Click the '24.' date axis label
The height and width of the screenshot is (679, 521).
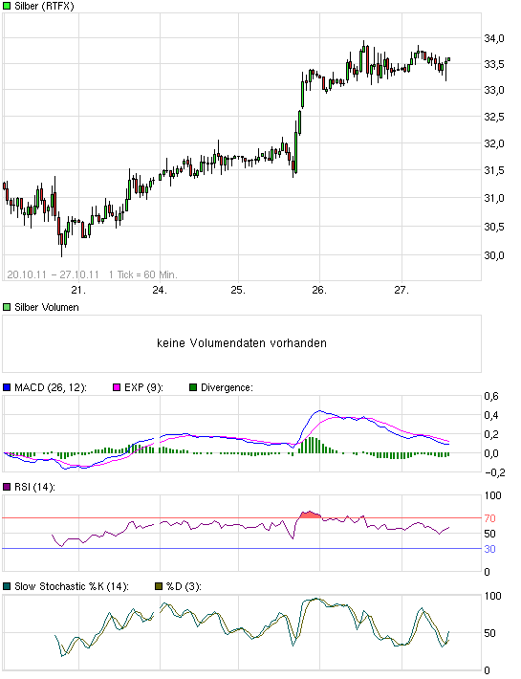click(160, 290)
